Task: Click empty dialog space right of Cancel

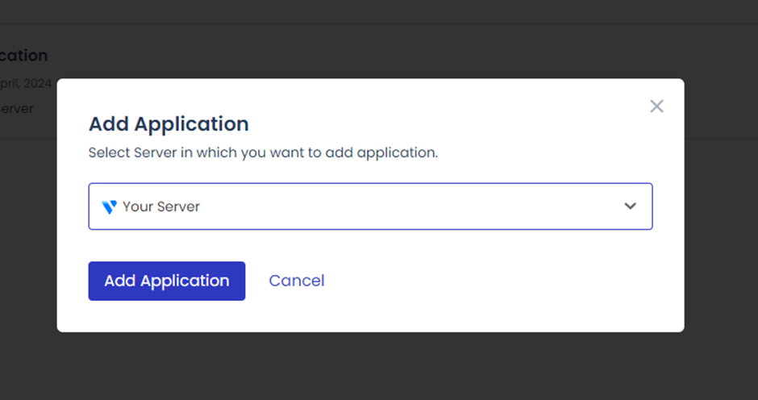Action: coord(500,281)
